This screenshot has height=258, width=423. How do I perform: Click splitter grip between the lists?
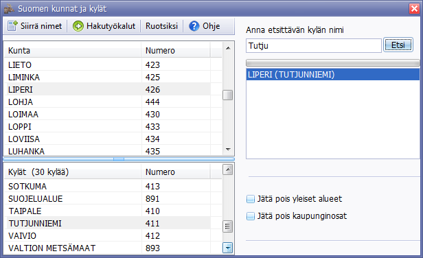click(119, 159)
